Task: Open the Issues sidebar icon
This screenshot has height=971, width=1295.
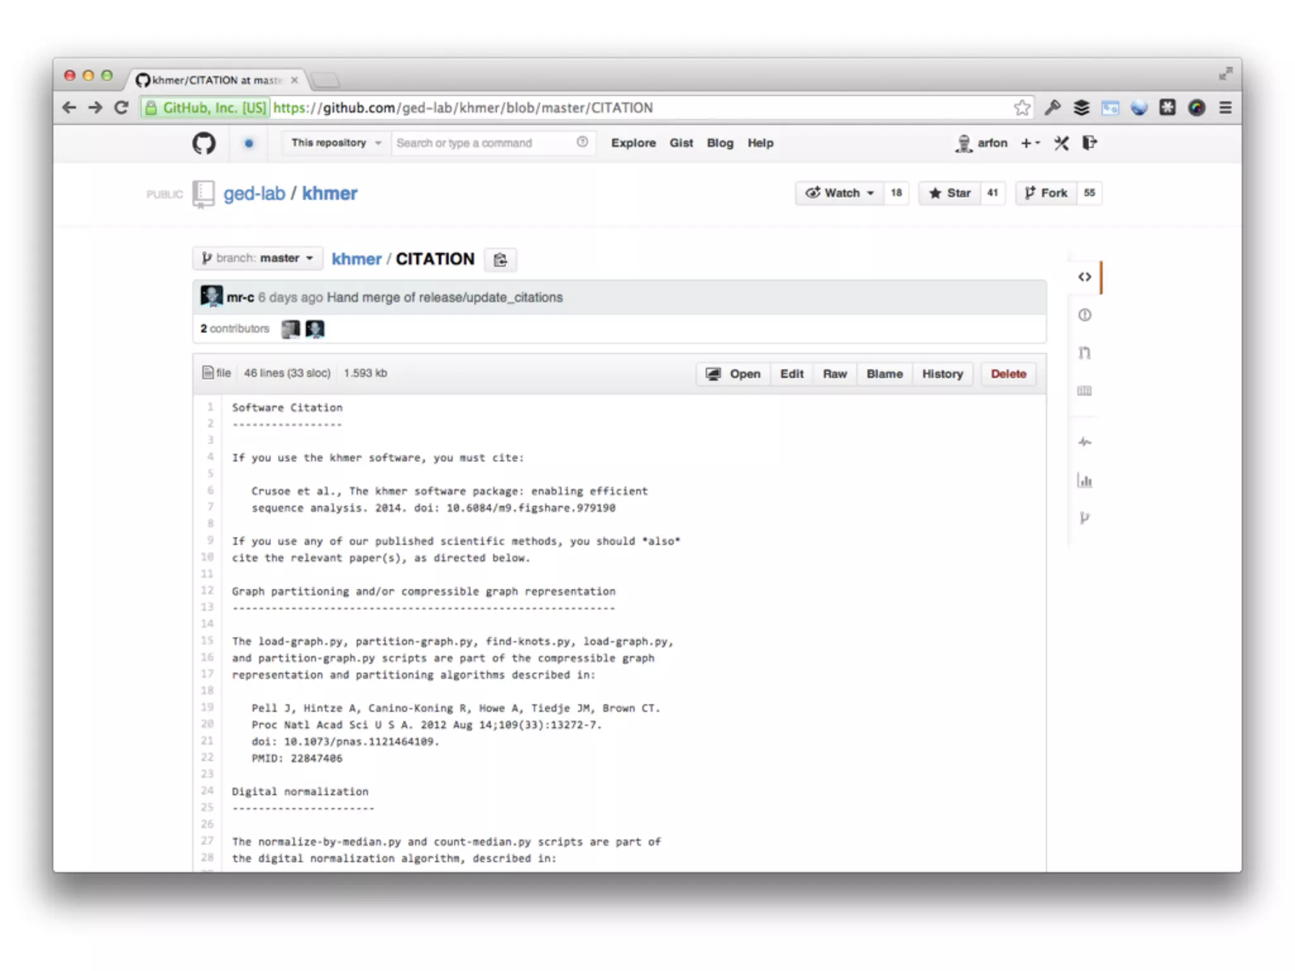Action: click(x=1084, y=315)
